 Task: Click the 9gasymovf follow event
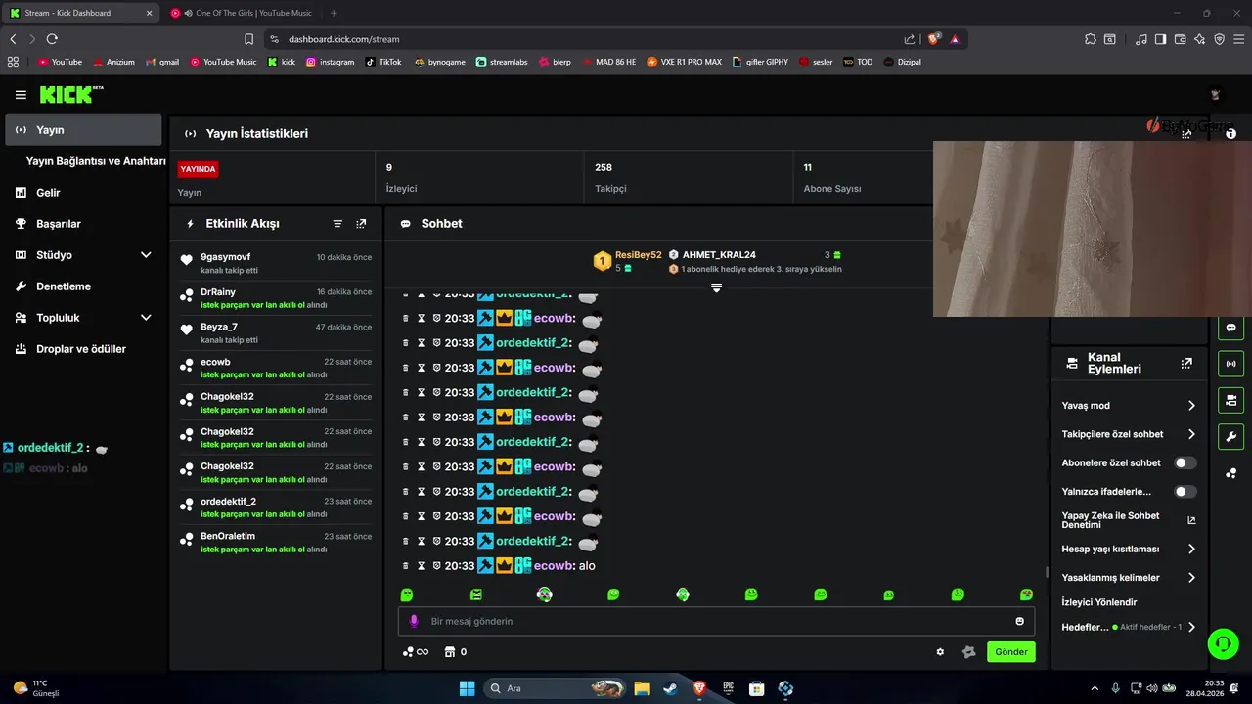pyautogui.click(x=276, y=264)
